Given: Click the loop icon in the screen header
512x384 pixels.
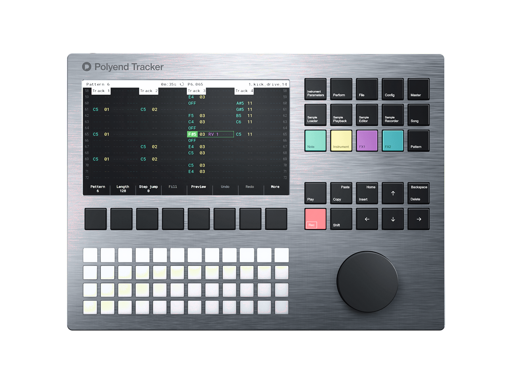Looking at the screenshot, I should (x=182, y=84).
